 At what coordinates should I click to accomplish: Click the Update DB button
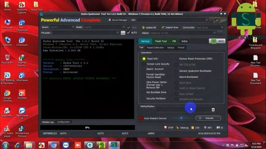click(149, 27)
